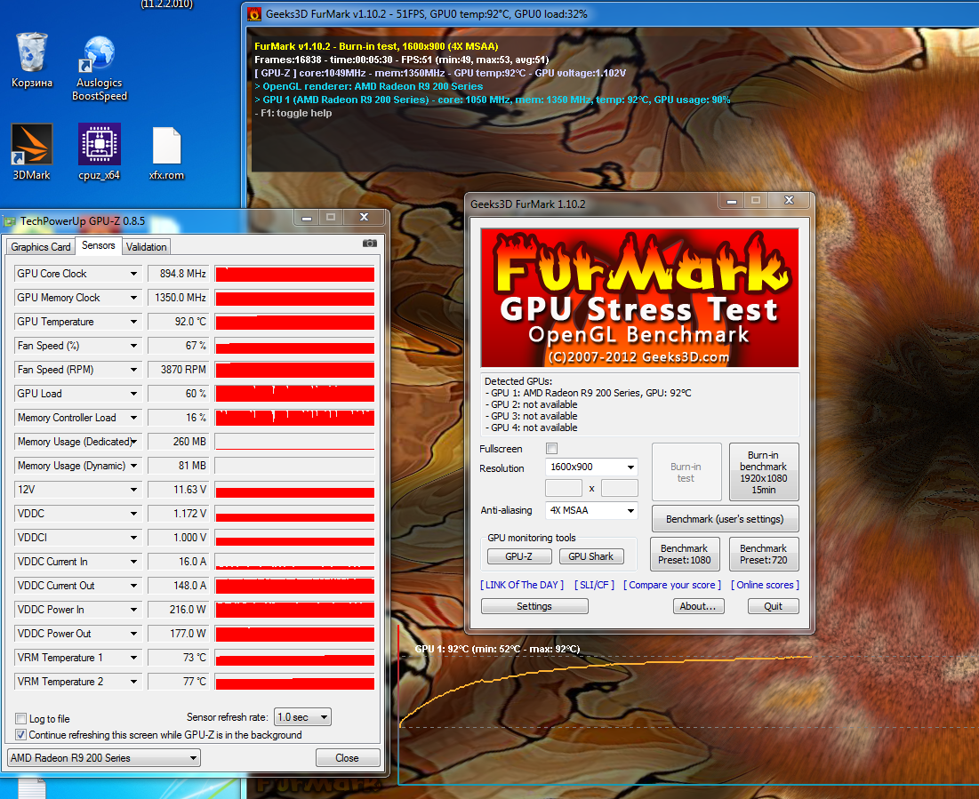The width and height of the screenshot is (979, 799).
Task: Open the 3DMark desktop shortcut
Action: pos(31,152)
